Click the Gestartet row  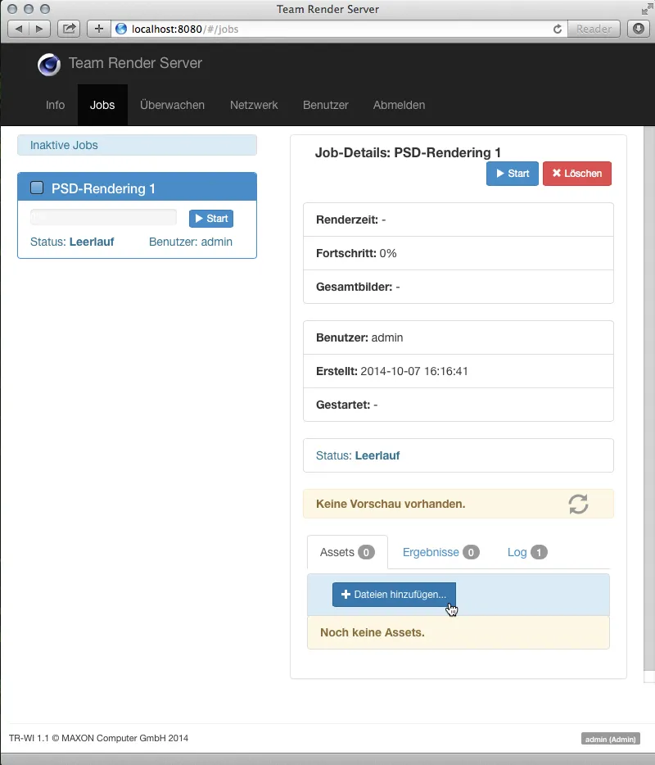(458, 405)
